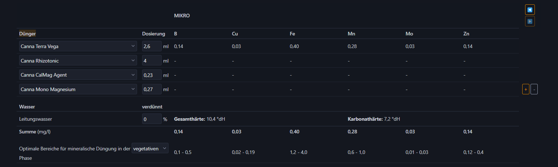Click optimal B range 0,1 - 0,5

183,152
